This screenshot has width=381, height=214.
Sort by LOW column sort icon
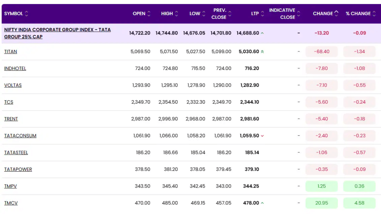pyautogui.click(x=204, y=14)
